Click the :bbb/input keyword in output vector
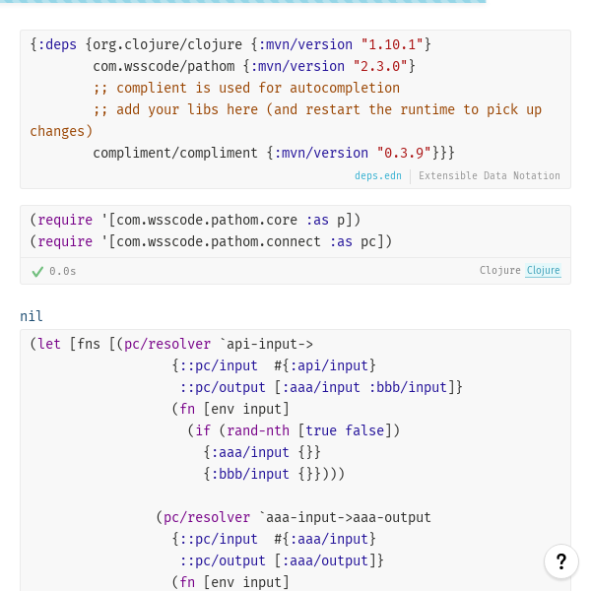The width and height of the screenshot is (591, 591). 408,387
